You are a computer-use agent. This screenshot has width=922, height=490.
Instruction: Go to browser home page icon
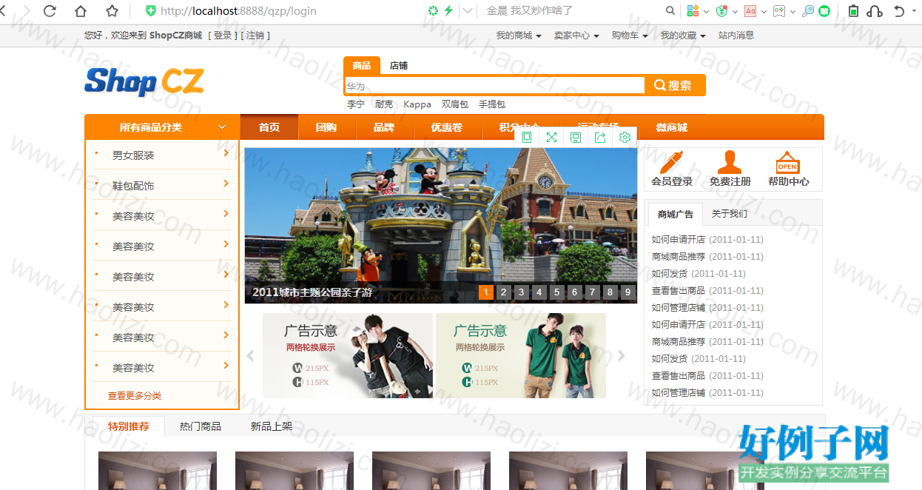pyautogui.click(x=81, y=11)
